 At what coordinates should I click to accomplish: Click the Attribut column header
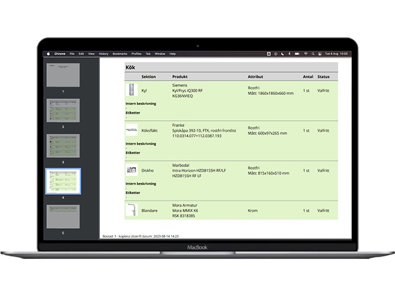click(255, 76)
